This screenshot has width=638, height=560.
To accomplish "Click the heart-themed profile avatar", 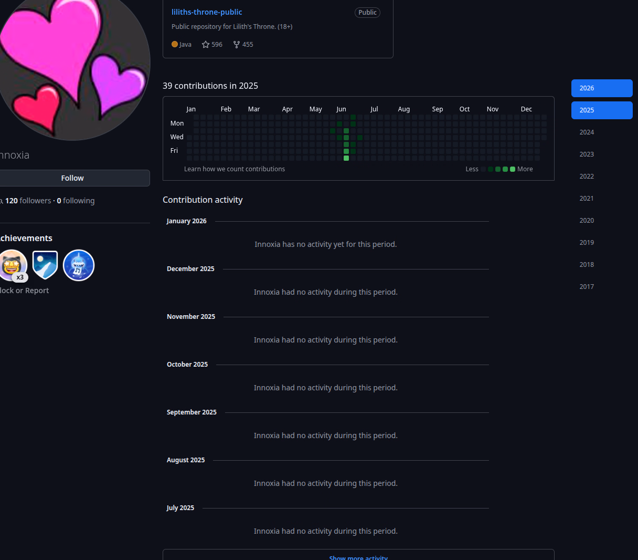I will [73, 63].
